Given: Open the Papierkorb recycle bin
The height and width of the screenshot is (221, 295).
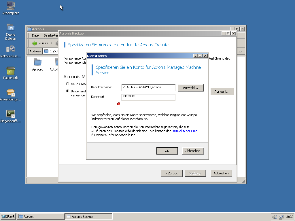Looking at the screenshot, I should coord(10,71).
